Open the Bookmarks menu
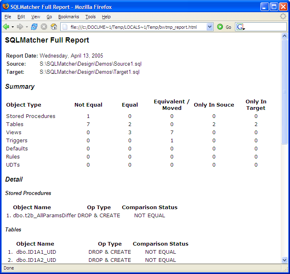 tap(69, 17)
